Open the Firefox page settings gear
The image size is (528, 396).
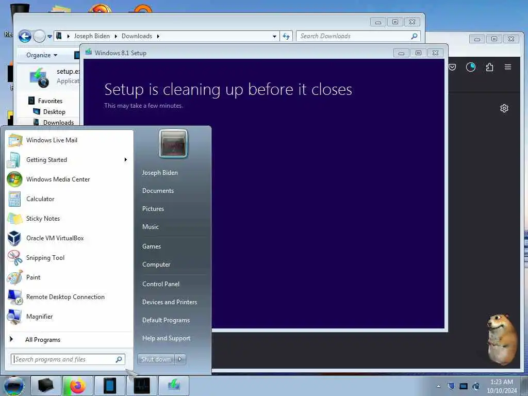(504, 108)
